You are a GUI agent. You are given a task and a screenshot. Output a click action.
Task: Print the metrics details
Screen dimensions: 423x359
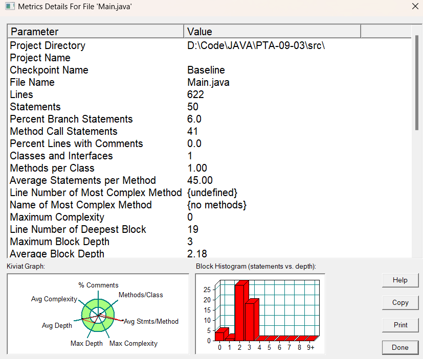(x=400, y=325)
